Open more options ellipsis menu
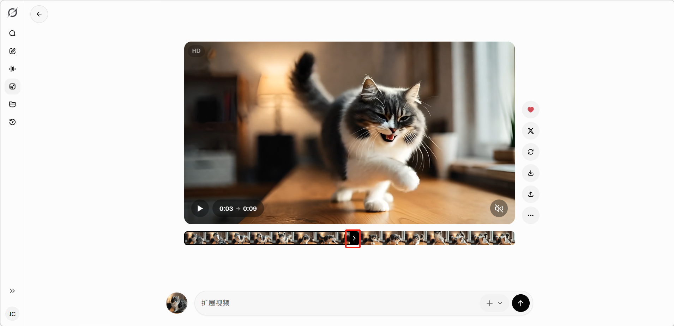Screen dimensions: 674x326 pyautogui.click(x=530, y=215)
